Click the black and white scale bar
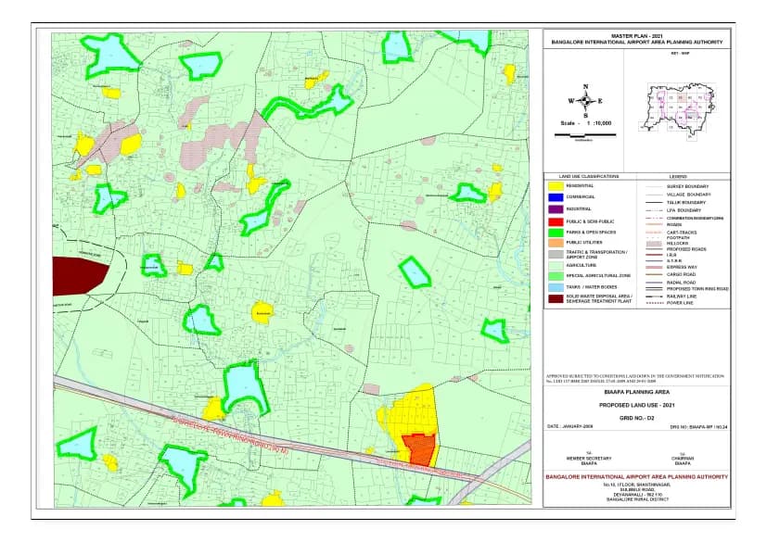 (x=585, y=135)
